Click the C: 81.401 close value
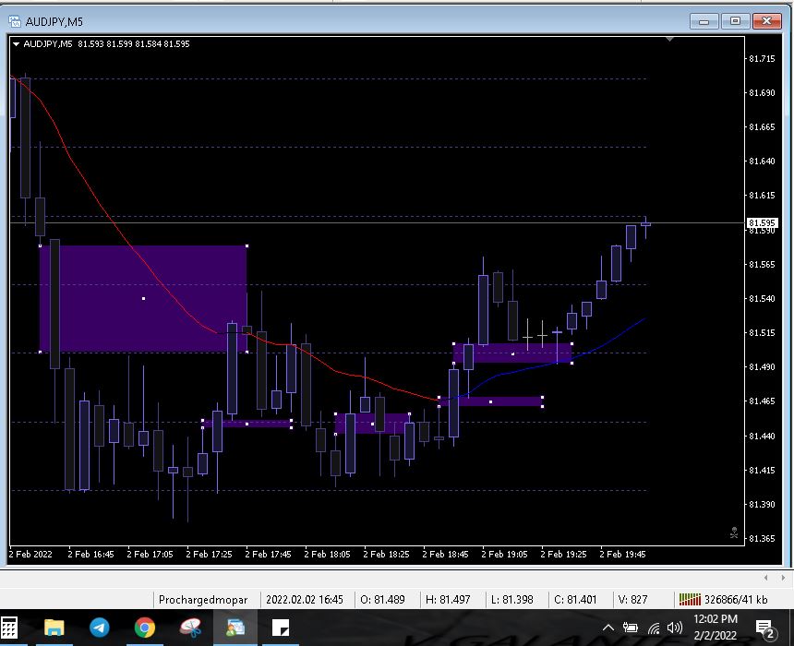Image resolution: width=794 pixels, height=646 pixels. (x=575, y=600)
